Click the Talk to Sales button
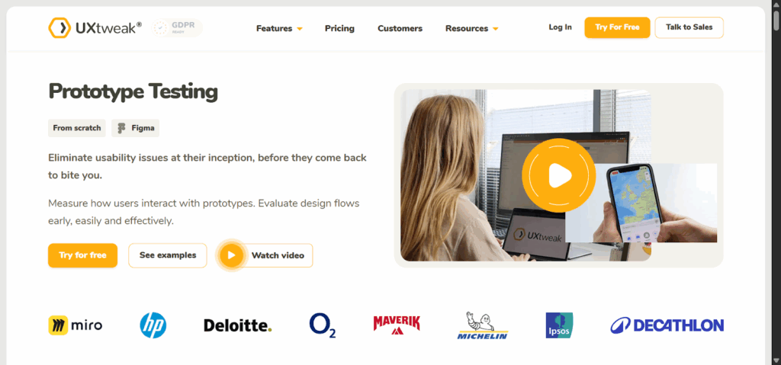781x365 pixels. point(689,27)
